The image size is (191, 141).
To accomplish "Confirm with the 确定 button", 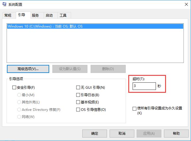I will coord(95,134).
